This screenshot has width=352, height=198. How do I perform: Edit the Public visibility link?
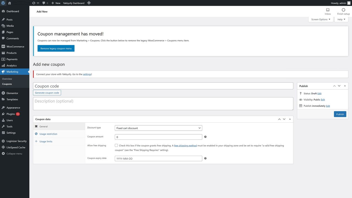(323, 100)
